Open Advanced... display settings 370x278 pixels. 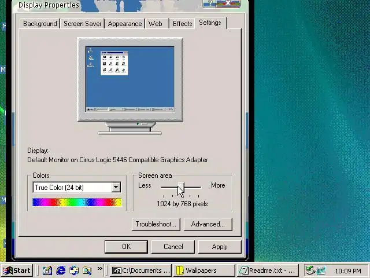coord(208,224)
